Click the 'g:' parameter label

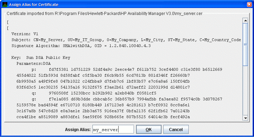pos(34,99)
